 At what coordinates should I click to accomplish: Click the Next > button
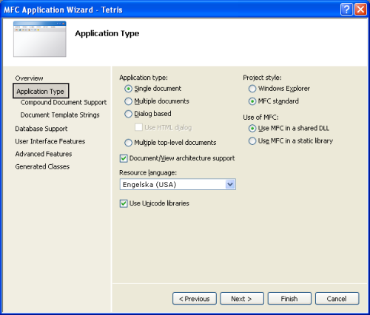(x=242, y=299)
